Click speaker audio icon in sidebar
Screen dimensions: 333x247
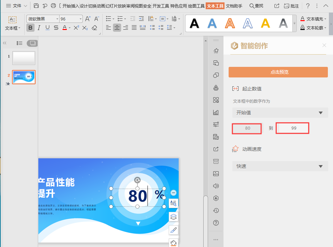(x=216, y=186)
